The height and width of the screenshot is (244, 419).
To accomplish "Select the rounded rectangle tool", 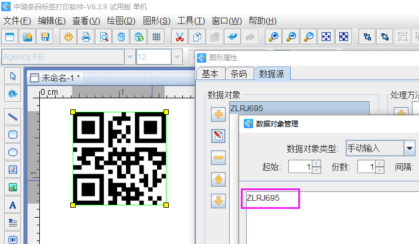I will tap(12, 134).
